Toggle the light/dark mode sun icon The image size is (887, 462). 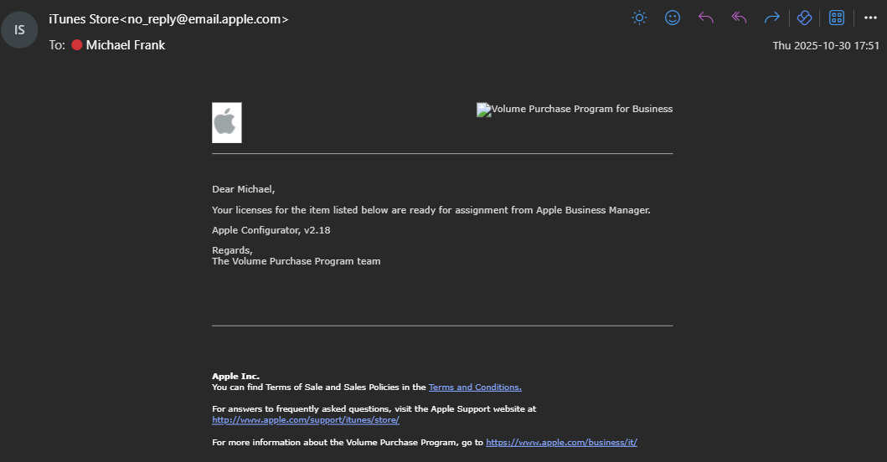[639, 18]
